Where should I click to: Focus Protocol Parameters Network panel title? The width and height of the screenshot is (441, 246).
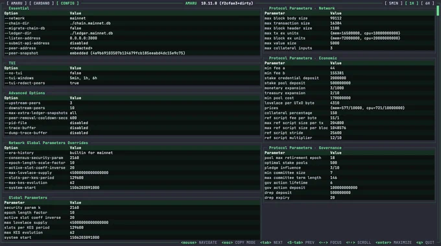click(x=302, y=8)
